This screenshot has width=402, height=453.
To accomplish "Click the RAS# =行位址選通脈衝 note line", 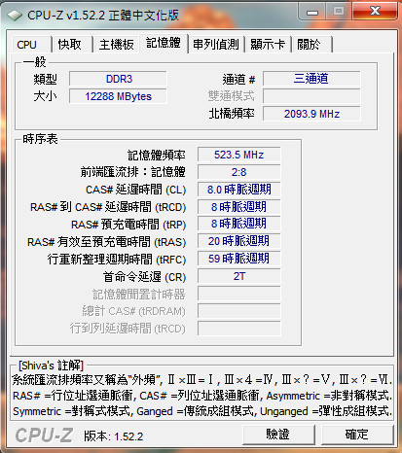I will [x=201, y=396].
